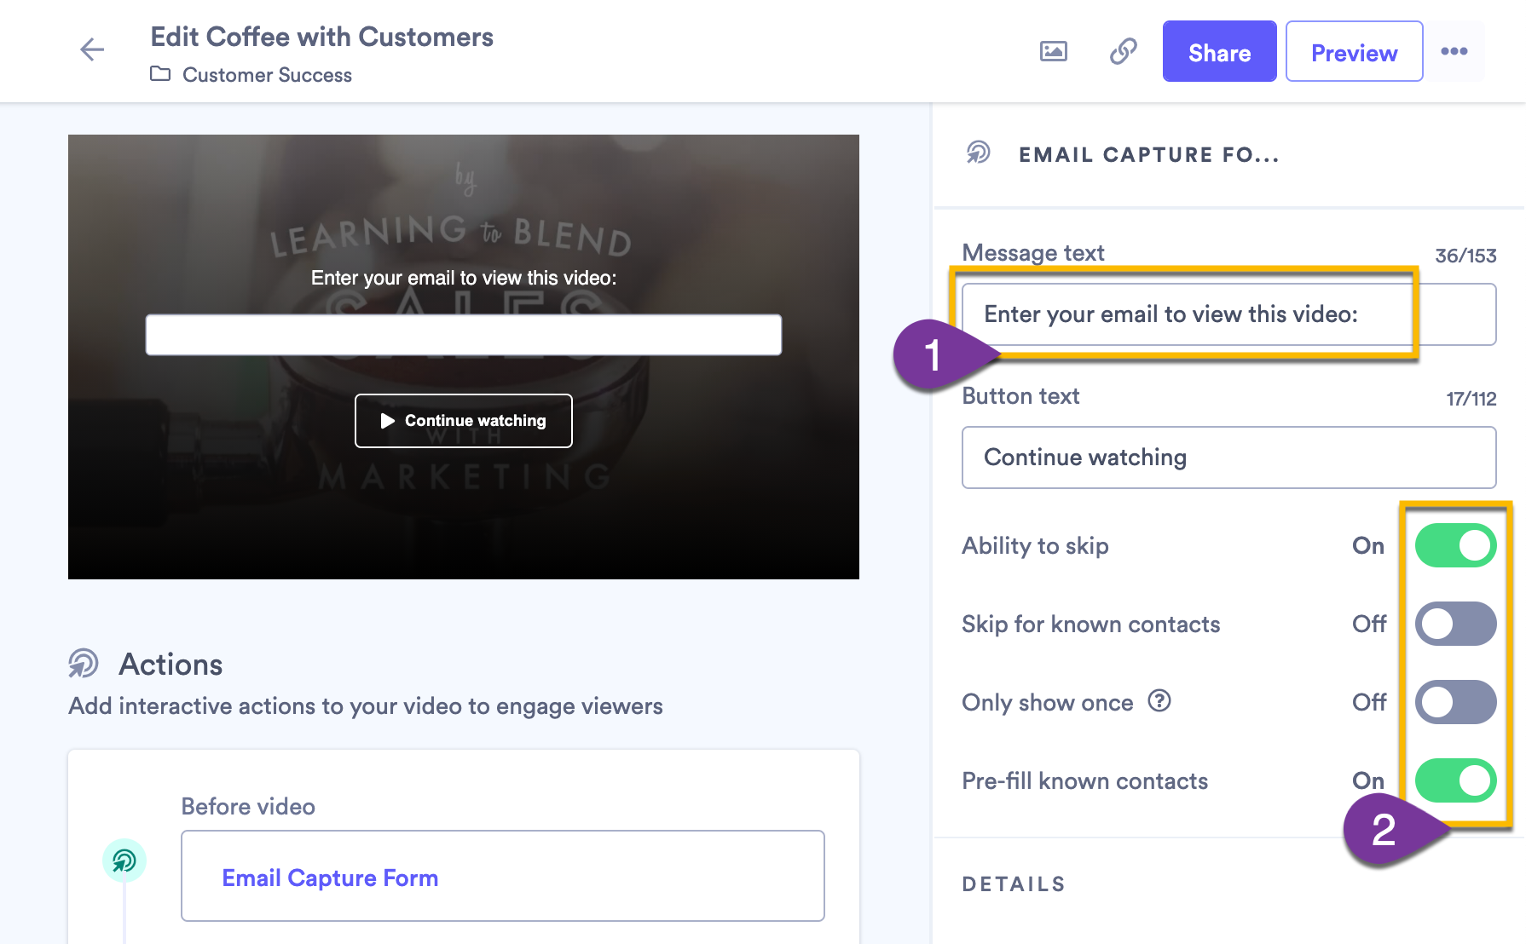Click the copy link icon in the header
The image size is (1526, 944).
pyautogui.click(x=1122, y=51)
